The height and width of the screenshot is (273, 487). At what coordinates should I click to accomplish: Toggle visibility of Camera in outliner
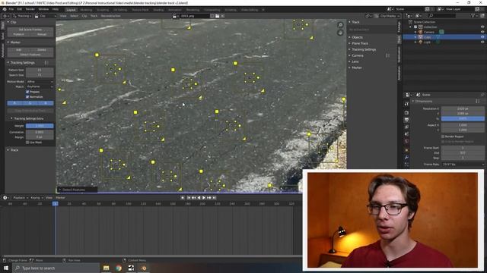point(482,32)
